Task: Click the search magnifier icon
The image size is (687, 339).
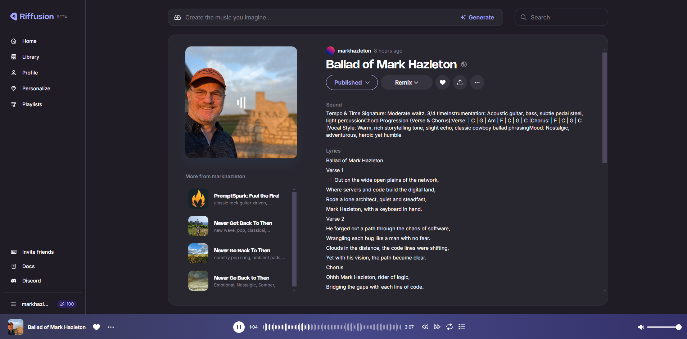Action: tap(524, 17)
